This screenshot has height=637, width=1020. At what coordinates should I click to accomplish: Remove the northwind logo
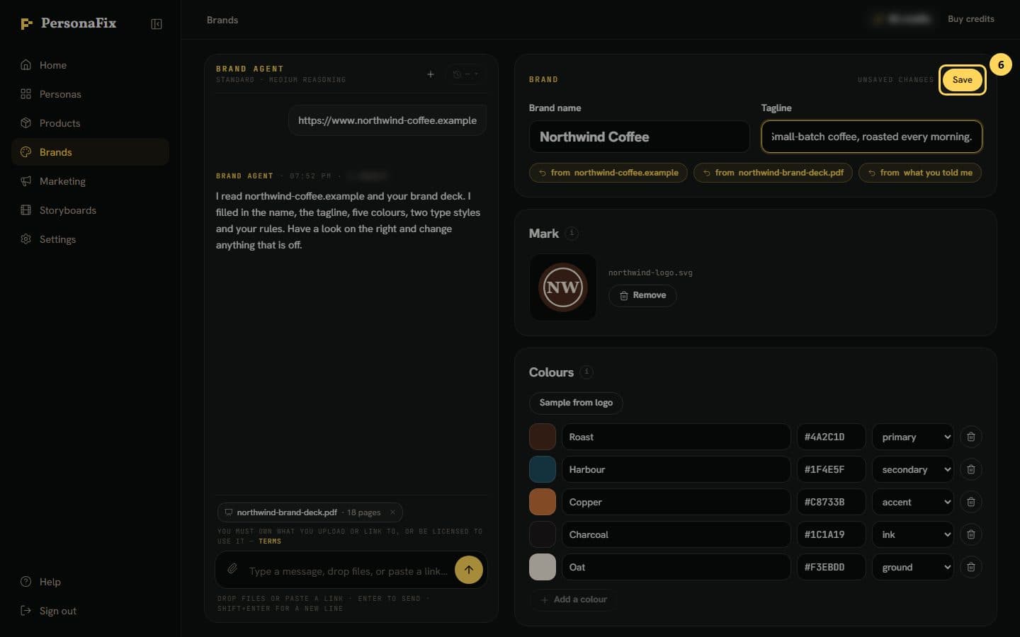[x=642, y=295]
